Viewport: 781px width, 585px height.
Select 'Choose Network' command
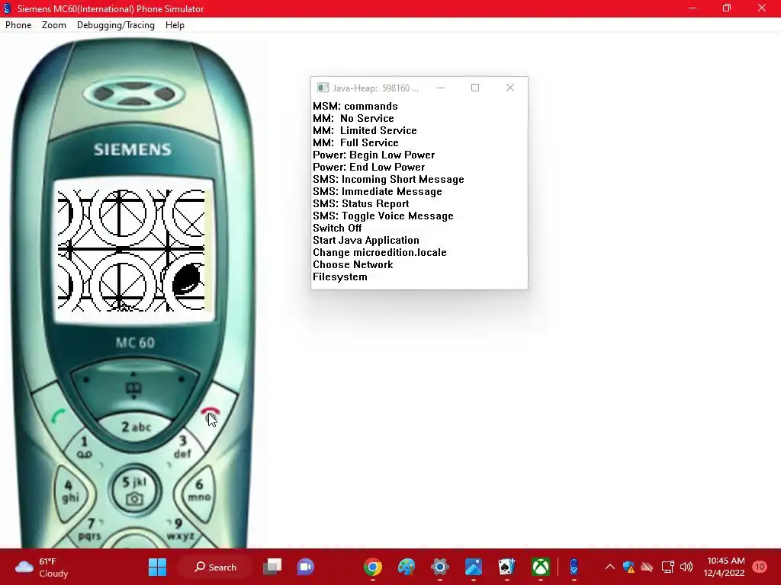[352, 264]
